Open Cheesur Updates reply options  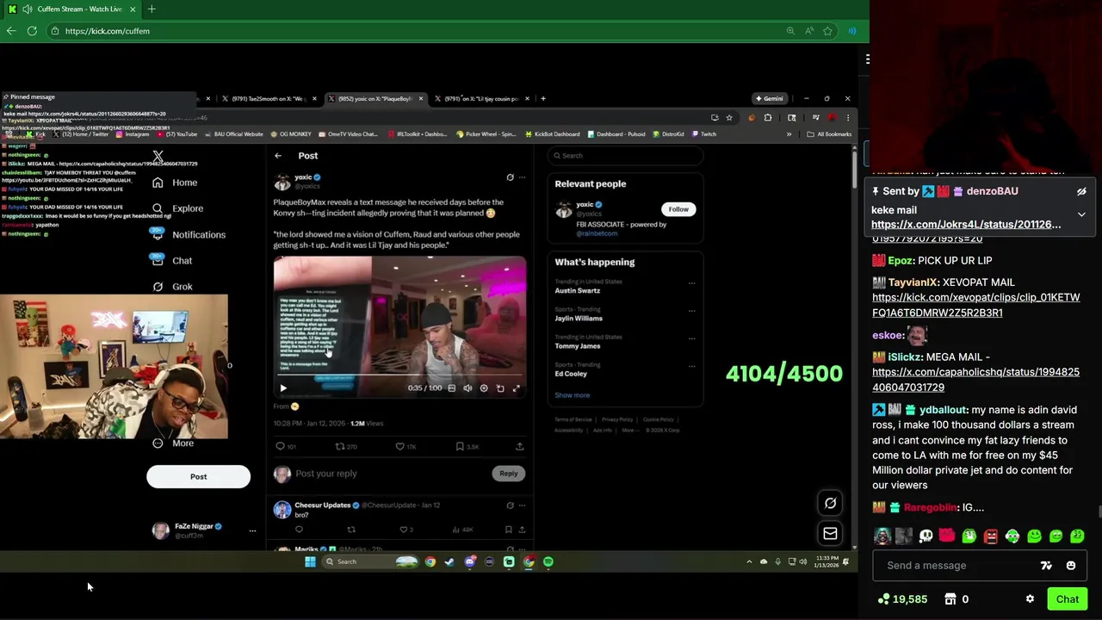coord(522,505)
